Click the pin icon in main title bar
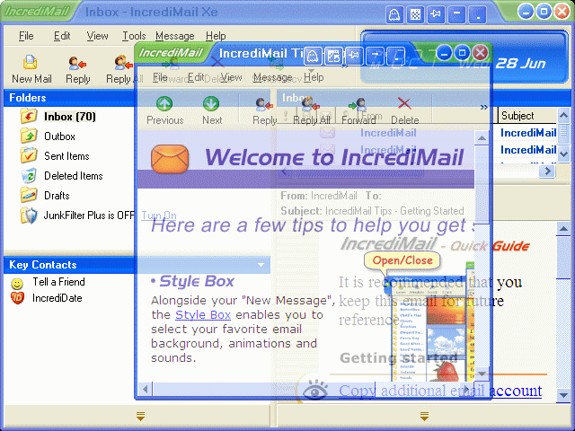 [436, 14]
